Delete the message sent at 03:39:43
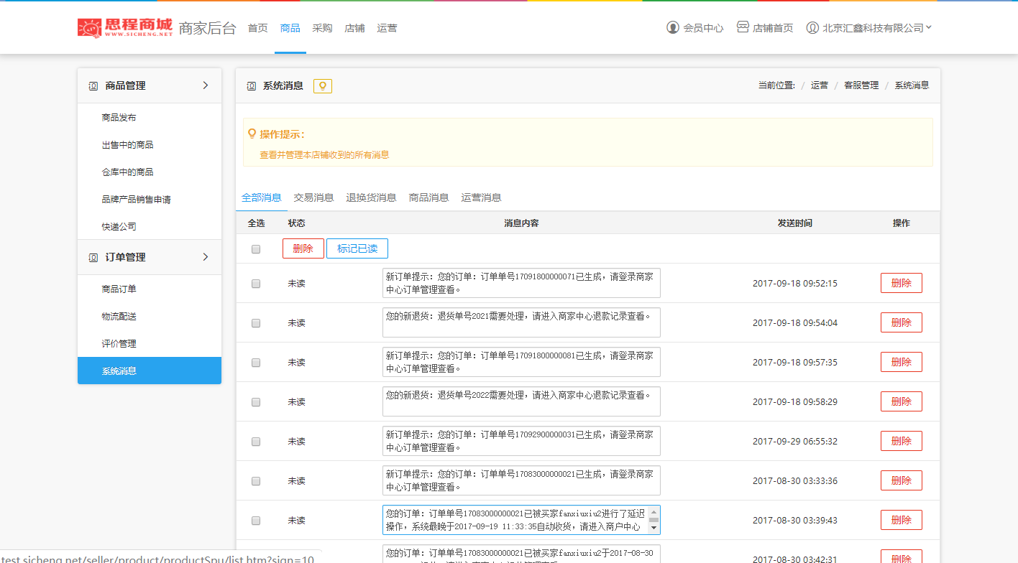Image resolution: width=1018 pixels, height=563 pixels. [x=902, y=520]
